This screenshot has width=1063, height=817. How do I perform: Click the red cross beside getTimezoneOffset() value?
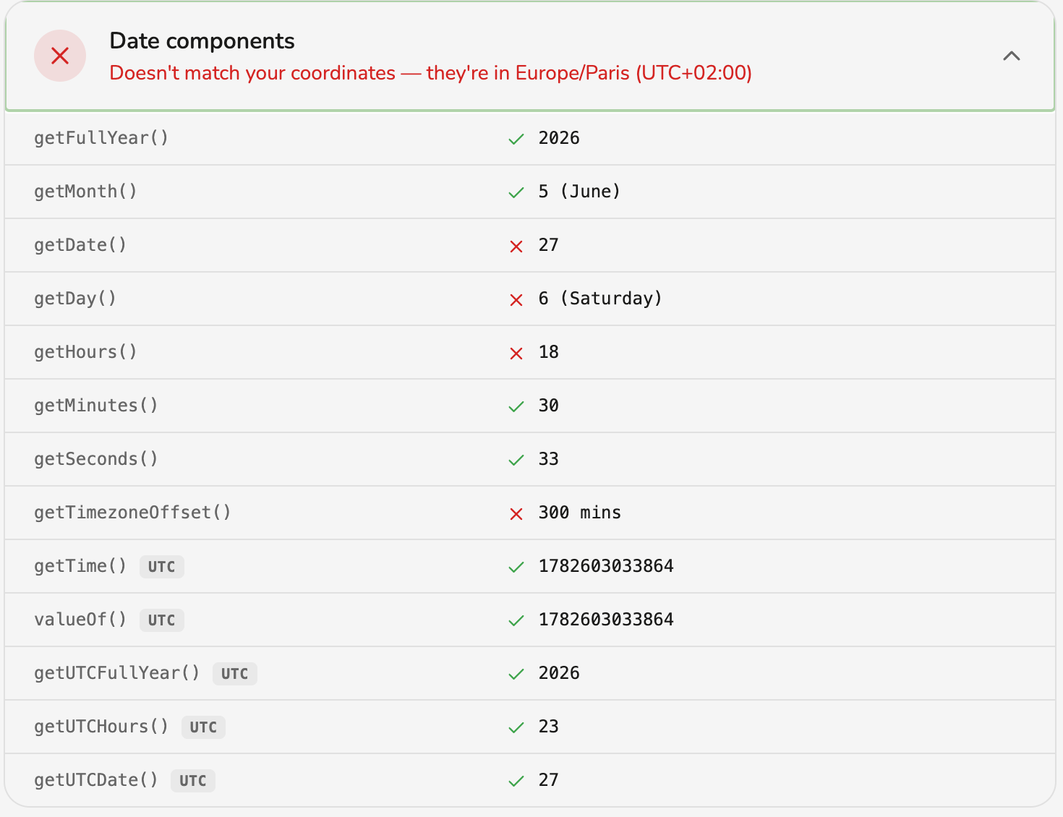click(516, 514)
